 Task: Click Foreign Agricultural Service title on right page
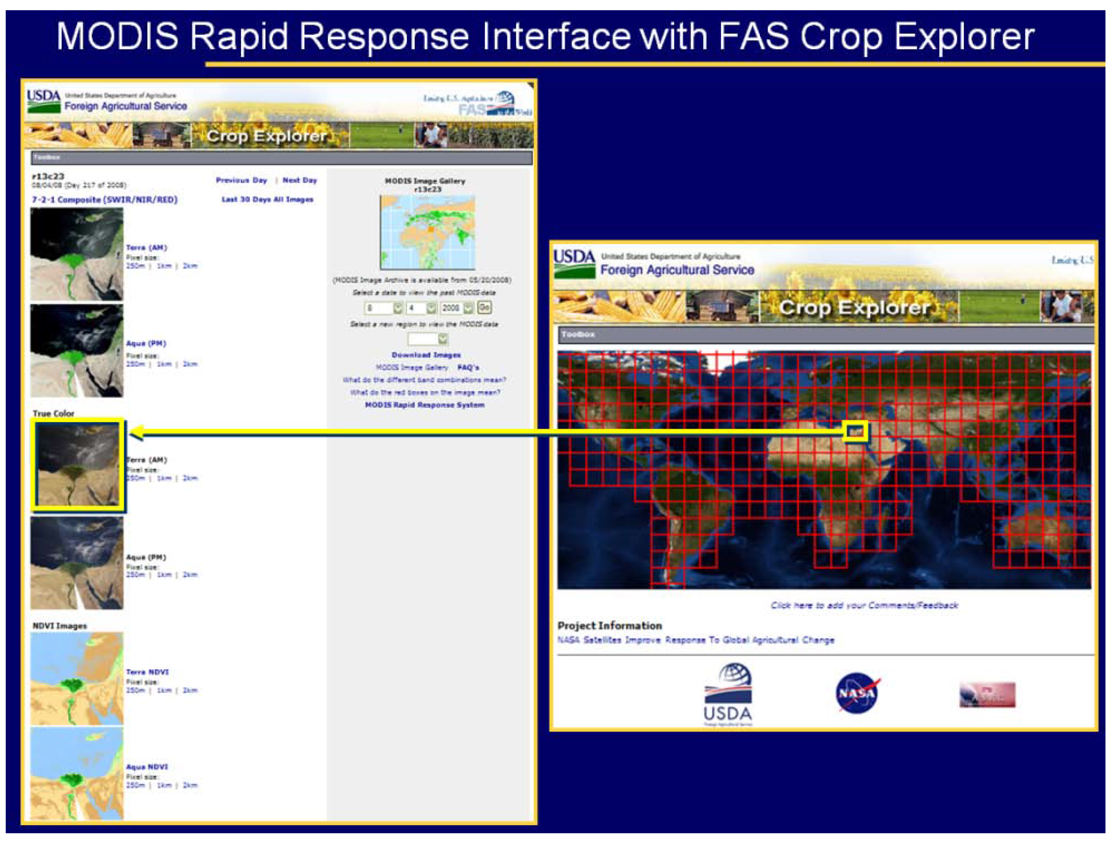pos(677,270)
